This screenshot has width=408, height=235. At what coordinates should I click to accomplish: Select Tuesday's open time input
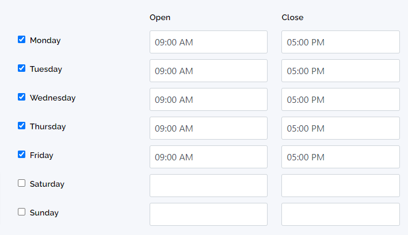[208, 71]
